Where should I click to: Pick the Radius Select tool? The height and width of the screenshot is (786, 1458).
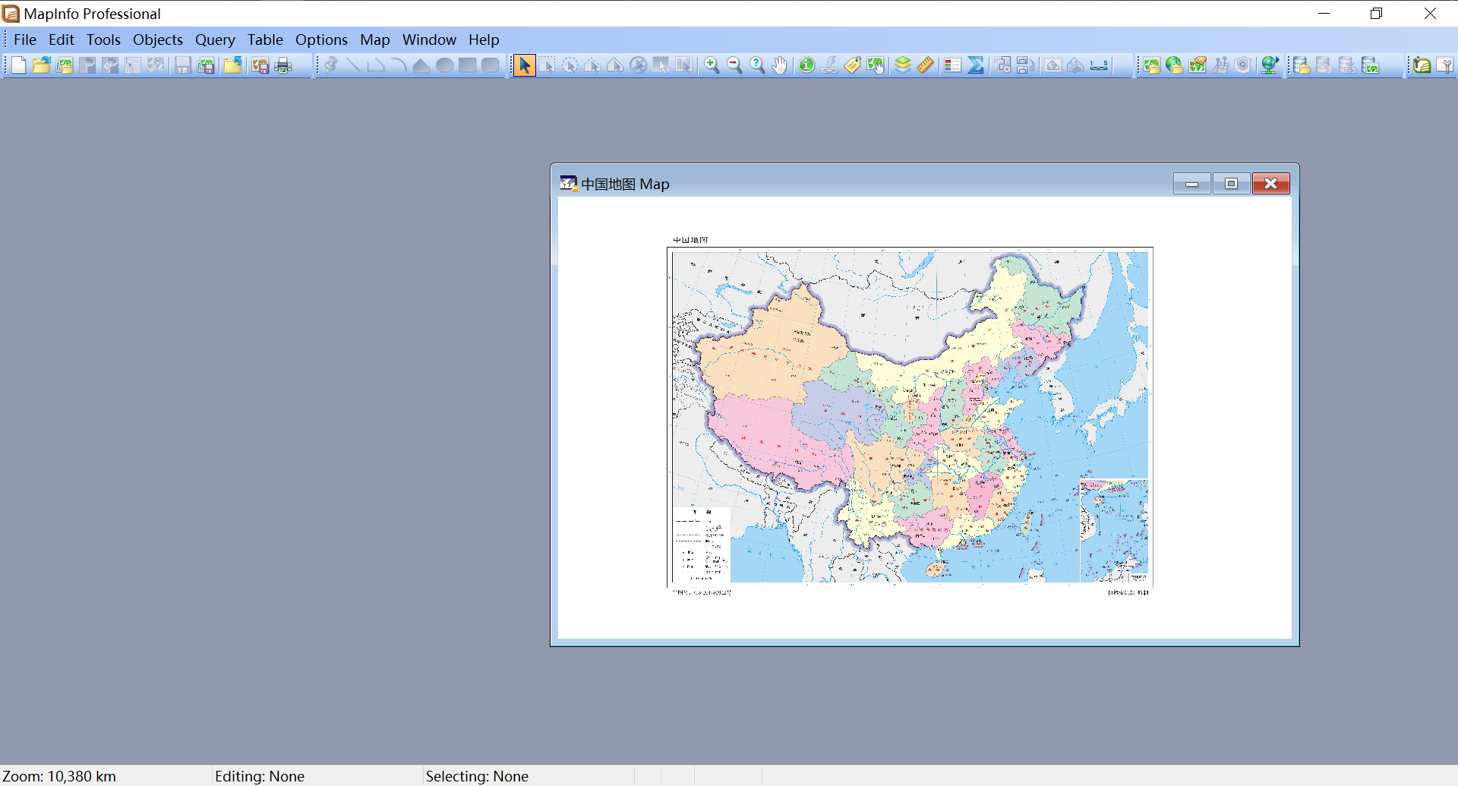click(x=570, y=65)
